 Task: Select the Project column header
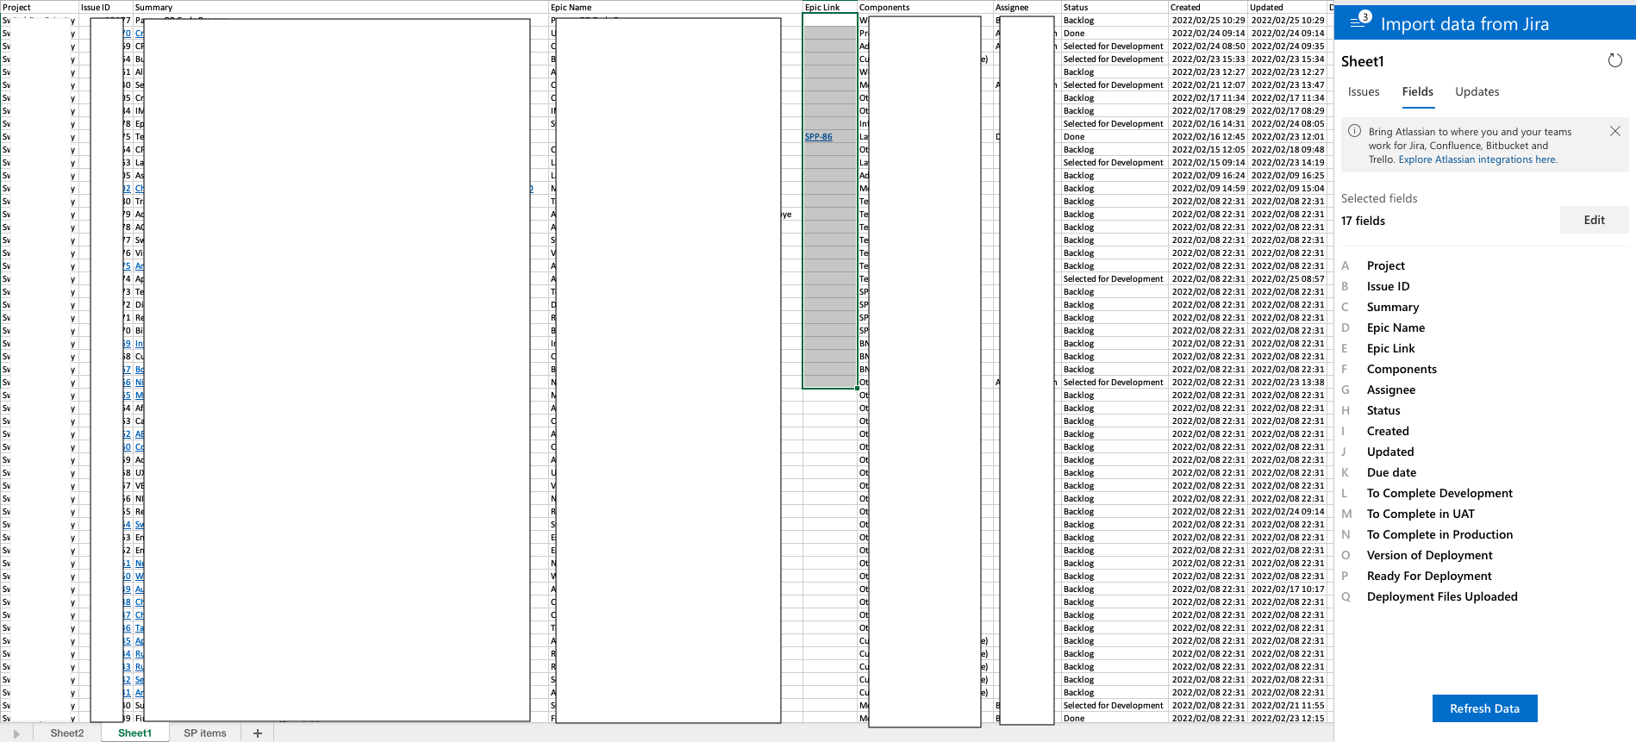[x=40, y=7]
